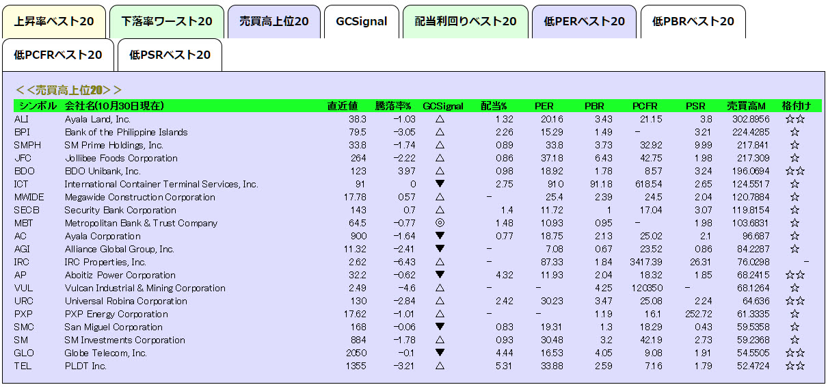Screen dimensions: 828x387
Task: Switch to 低PCFRベスト20 tab
Action: click(58, 55)
